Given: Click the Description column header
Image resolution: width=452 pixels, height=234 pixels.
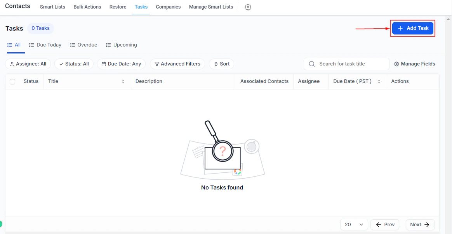Looking at the screenshot, I should pos(149,81).
